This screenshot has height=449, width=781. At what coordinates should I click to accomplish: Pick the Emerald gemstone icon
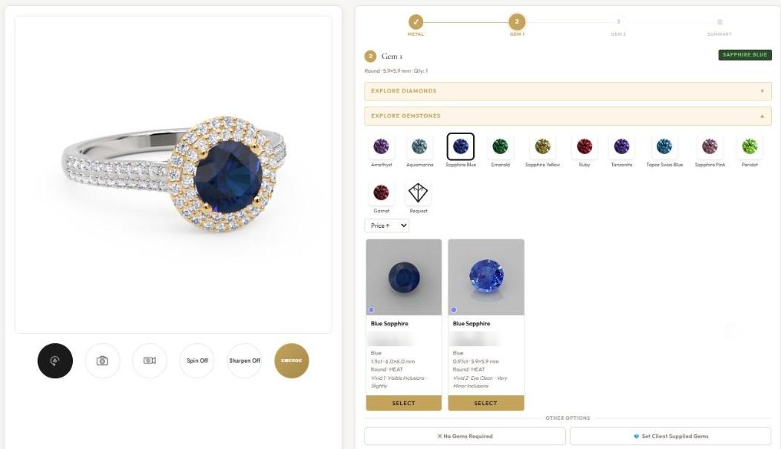coord(500,147)
